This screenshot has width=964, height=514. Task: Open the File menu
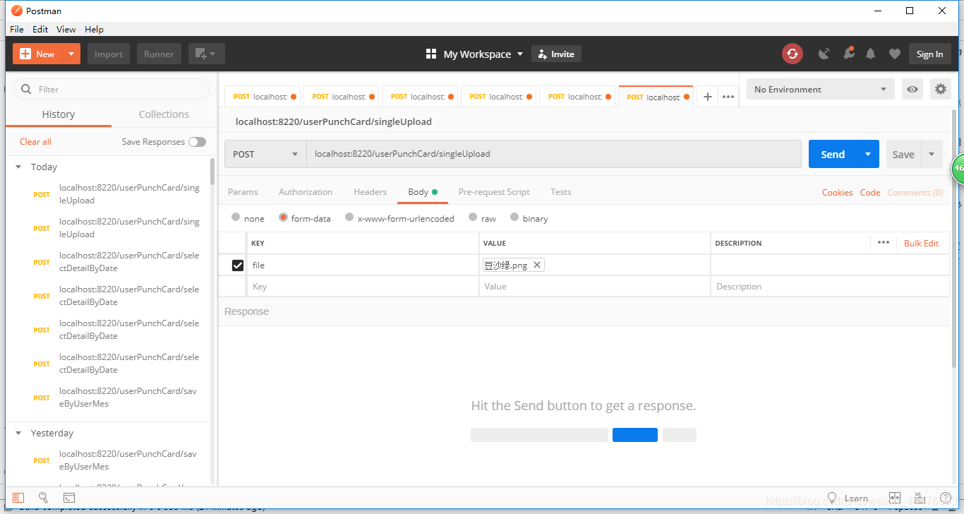[x=17, y=29]
